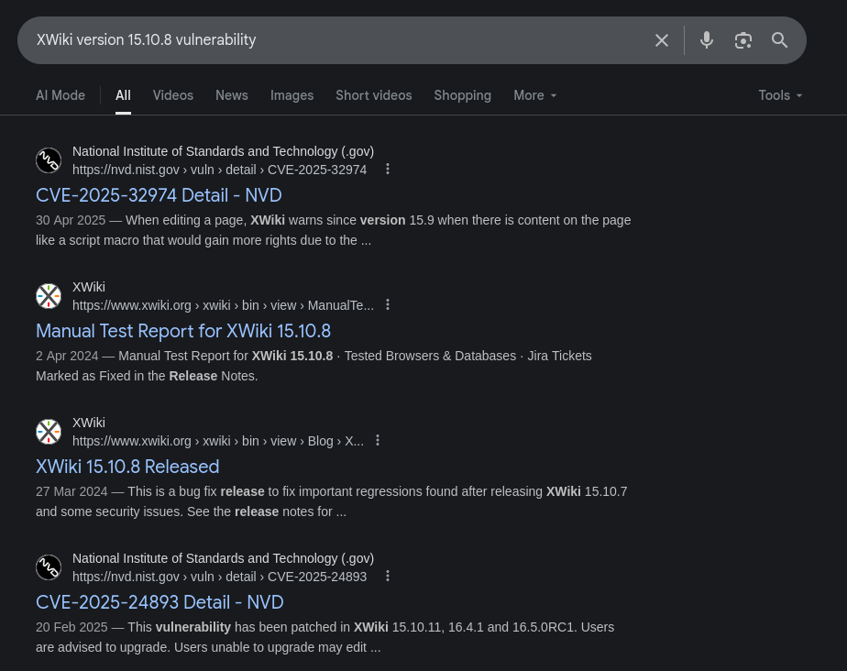Open search by image camera icon
847x671 pixels.
point(743,40)
